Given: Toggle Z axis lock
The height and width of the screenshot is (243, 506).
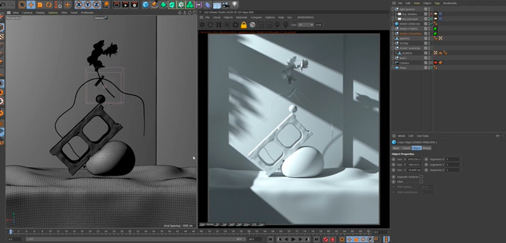Looking at the screenshot, I should 96,4.
